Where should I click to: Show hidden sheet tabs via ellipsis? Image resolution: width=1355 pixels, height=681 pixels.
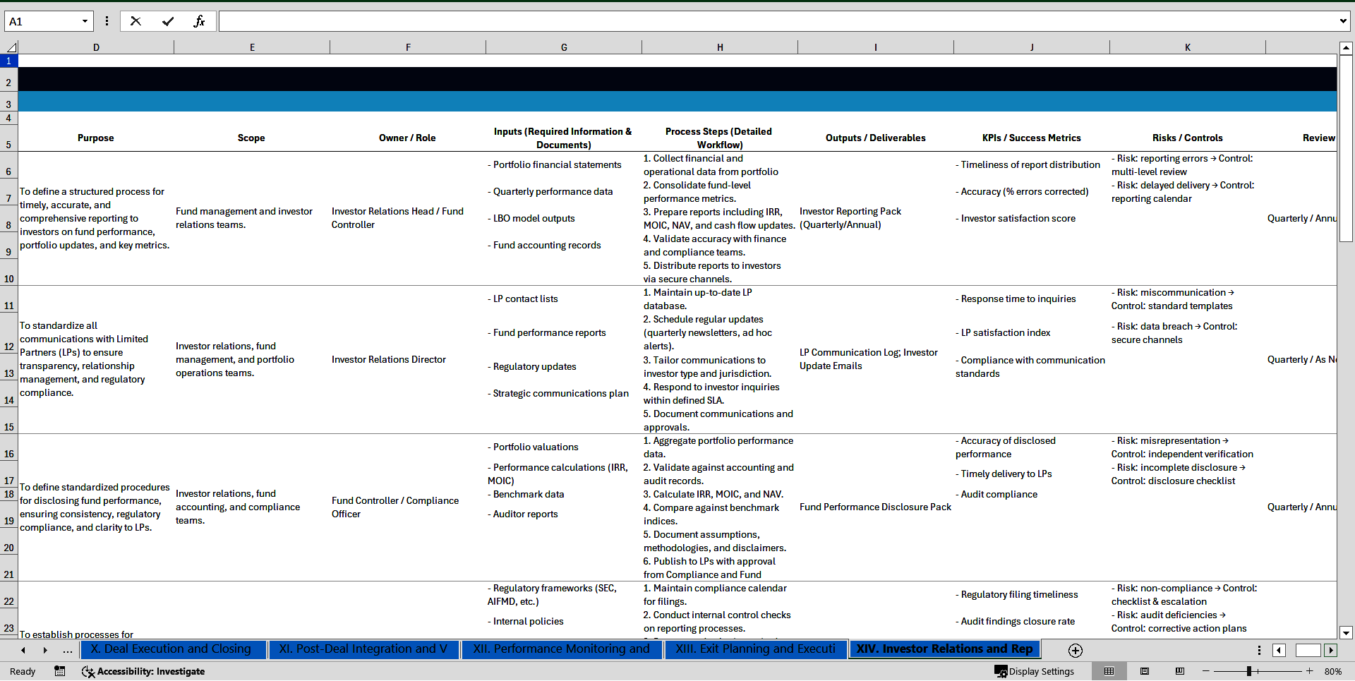67,650
